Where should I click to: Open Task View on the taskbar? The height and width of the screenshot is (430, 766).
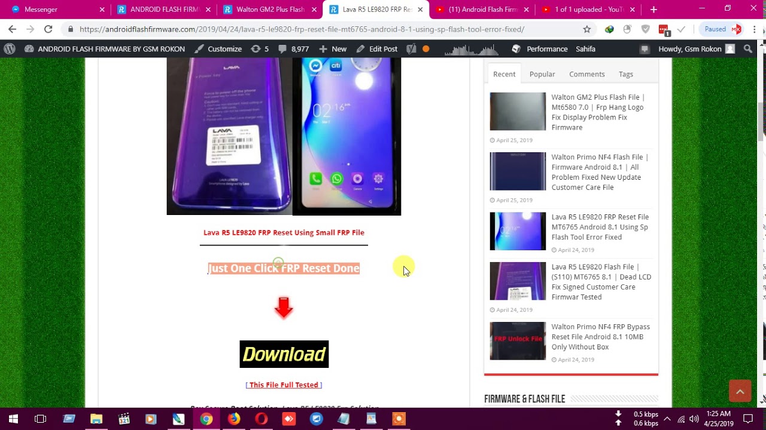[40, 419]
